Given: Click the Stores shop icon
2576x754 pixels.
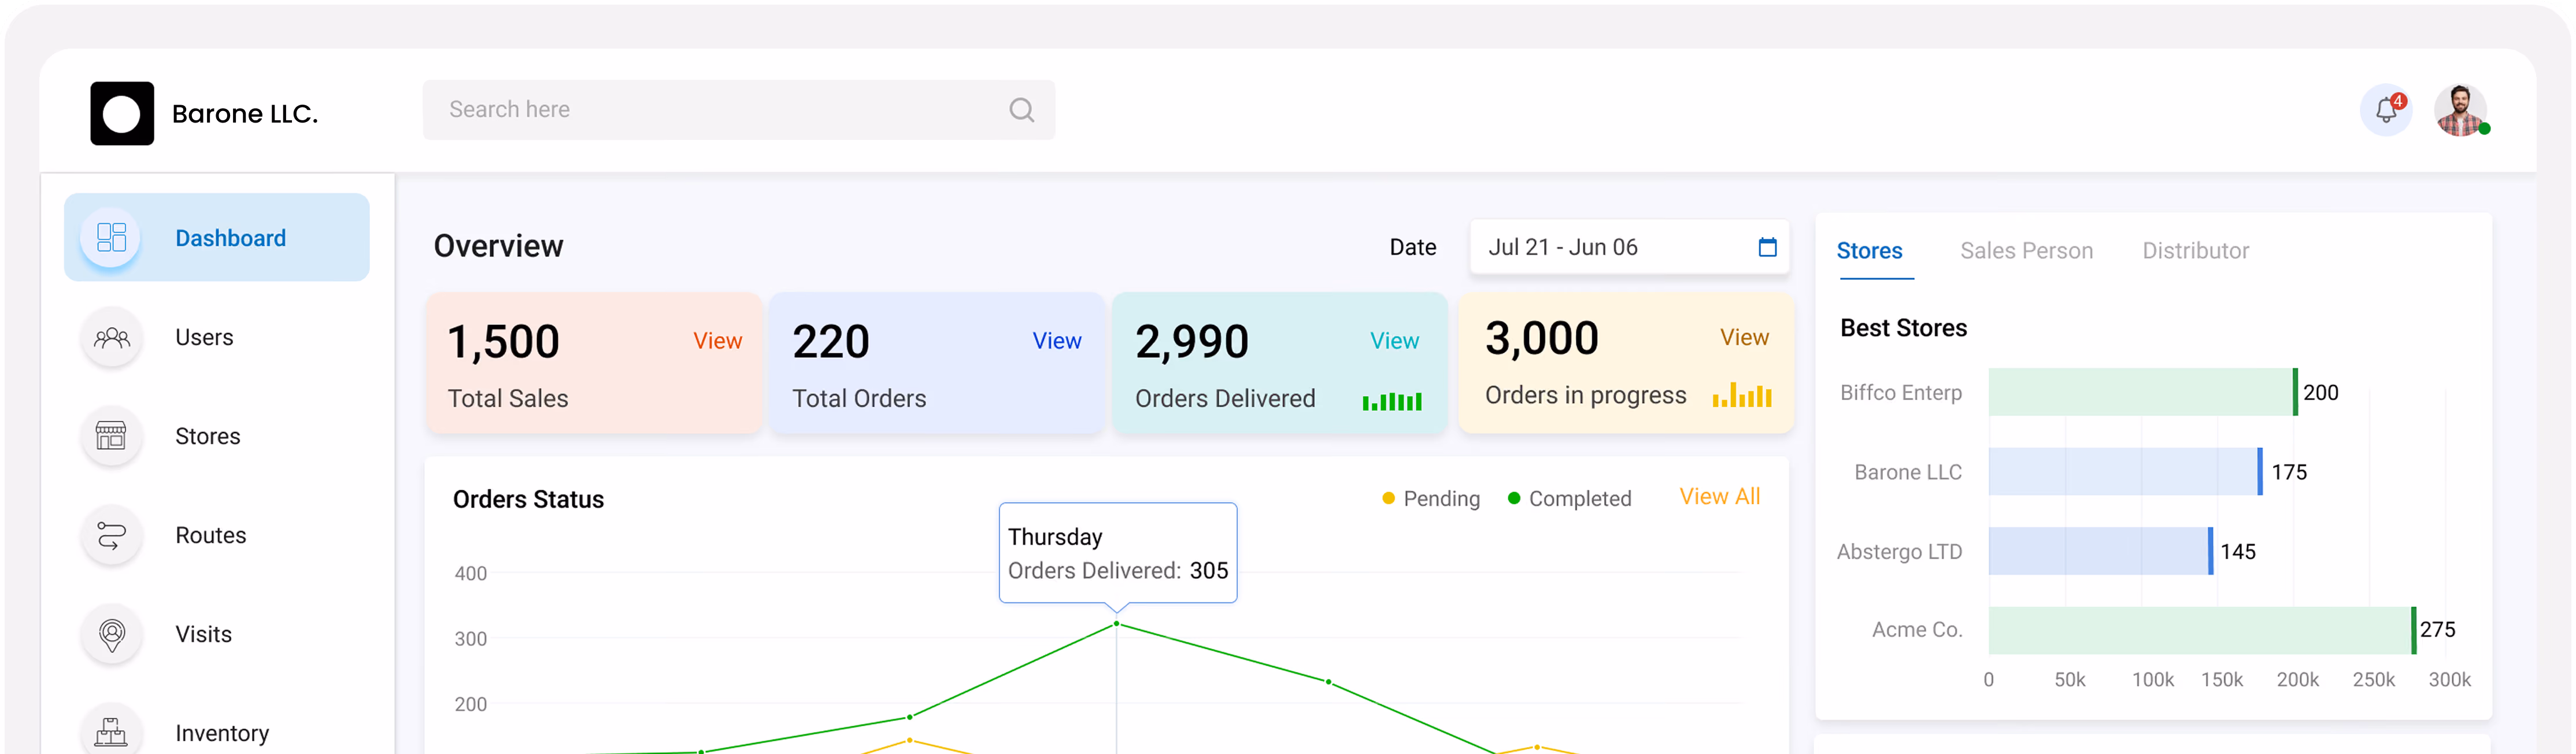Looking at the screenshot, I should coord(111,436).
